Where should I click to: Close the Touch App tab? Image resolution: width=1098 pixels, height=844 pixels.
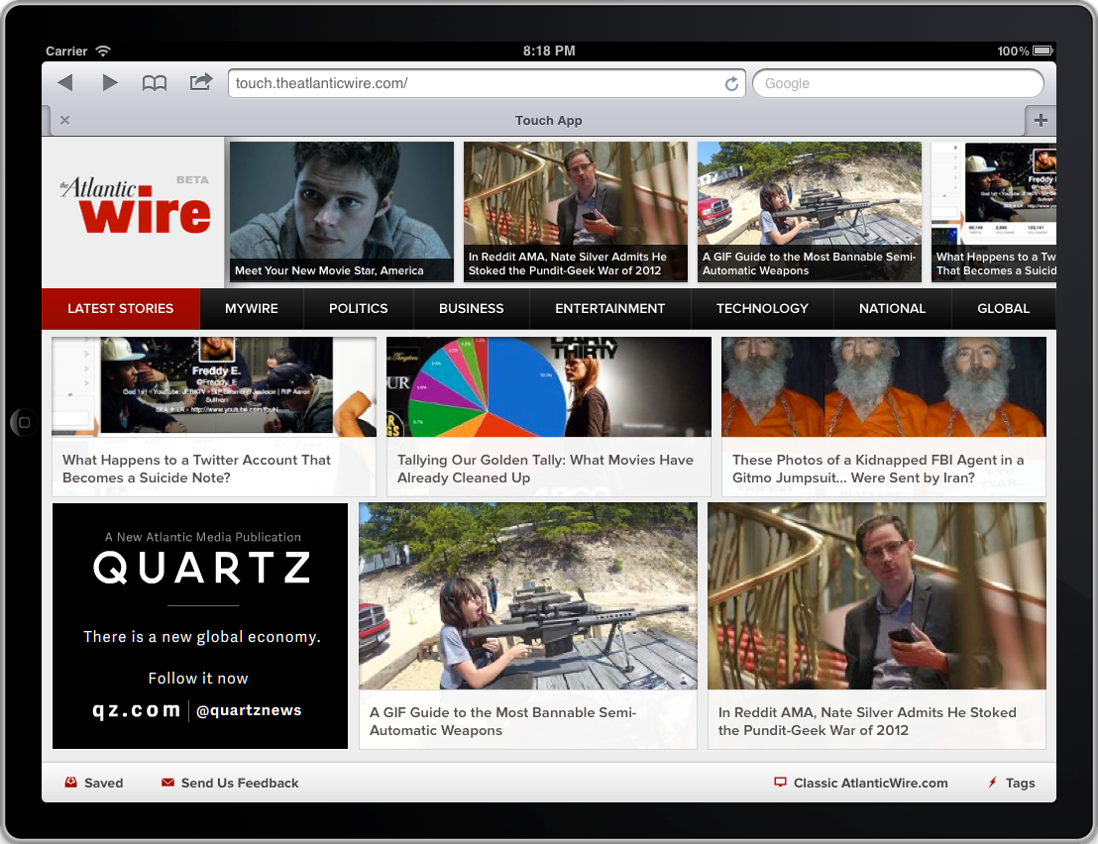(x=64, y=121)
